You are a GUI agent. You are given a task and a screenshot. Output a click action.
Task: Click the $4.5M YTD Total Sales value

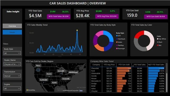(35, 16)
